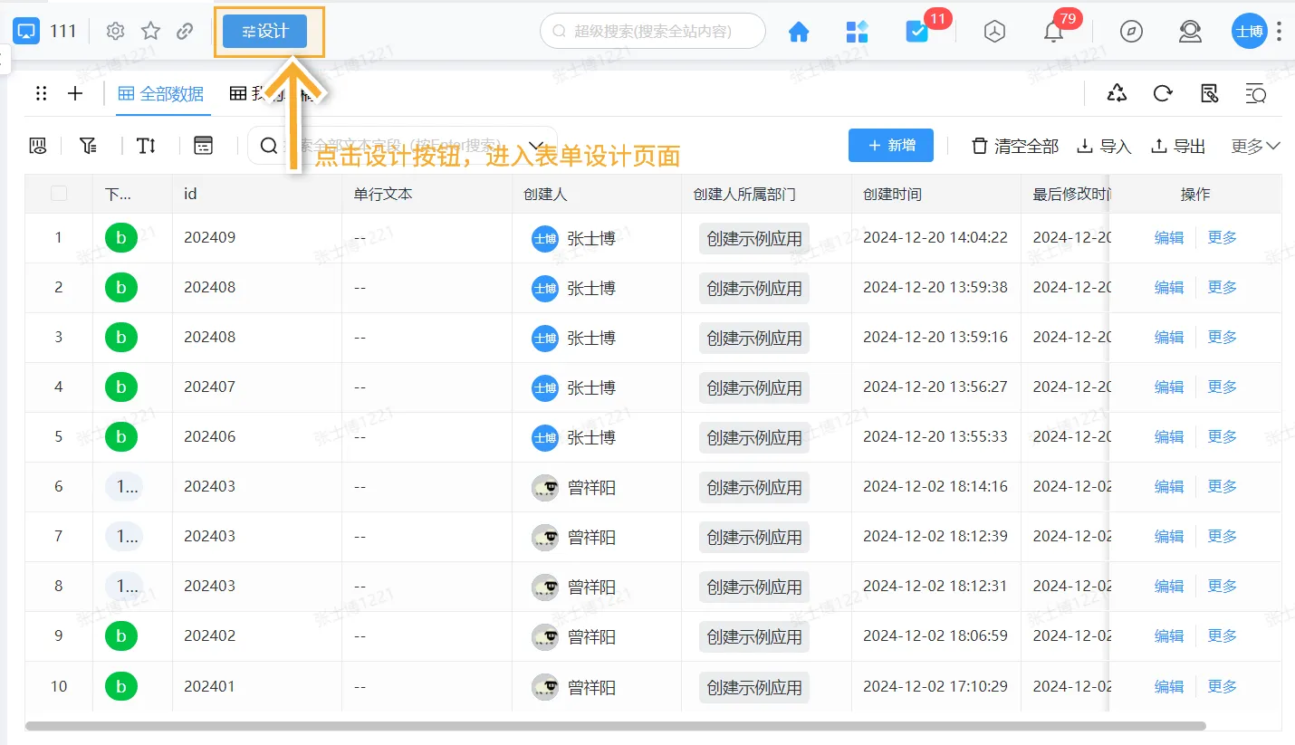Click the plus icon to add view

75,93
